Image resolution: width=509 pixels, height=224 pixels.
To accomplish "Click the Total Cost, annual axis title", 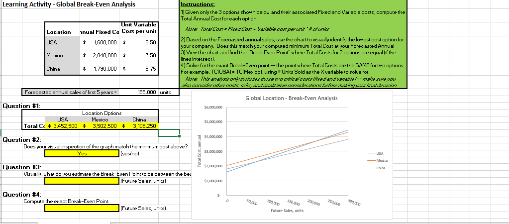I will (x=200, y=152).
